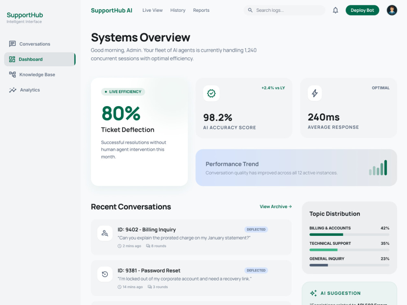
Task: Click the magnifier search icon
Action: (250, 11)
